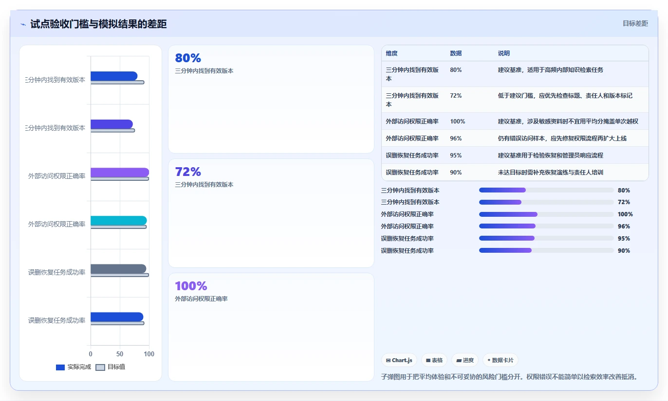Click the Chart.js tag label
The width and height of the screenshot is (668, 401).
pyautogui.click(x=402, y=360)
